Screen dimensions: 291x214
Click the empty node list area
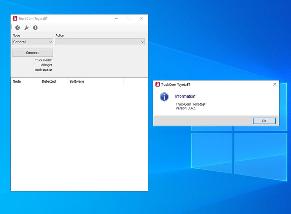click(79, 137)
